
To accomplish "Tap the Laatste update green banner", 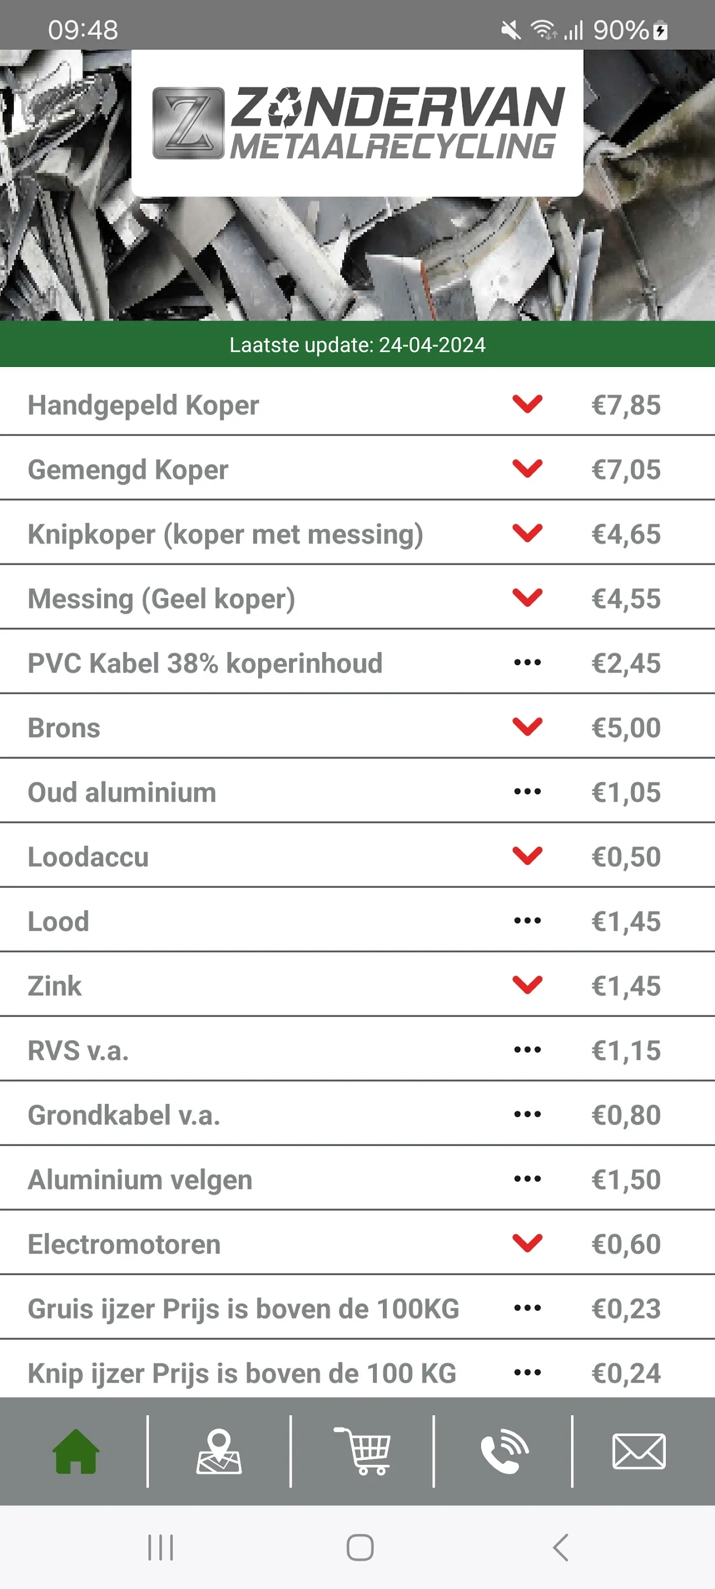I will 357,344.
